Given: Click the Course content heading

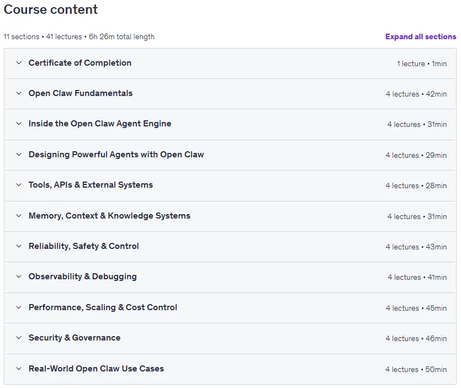Looking at the screenshot, I should (51, 9).
